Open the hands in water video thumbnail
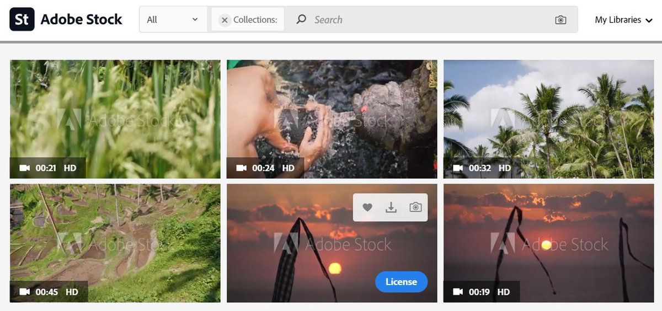662x311 pixels. (332, 119)
